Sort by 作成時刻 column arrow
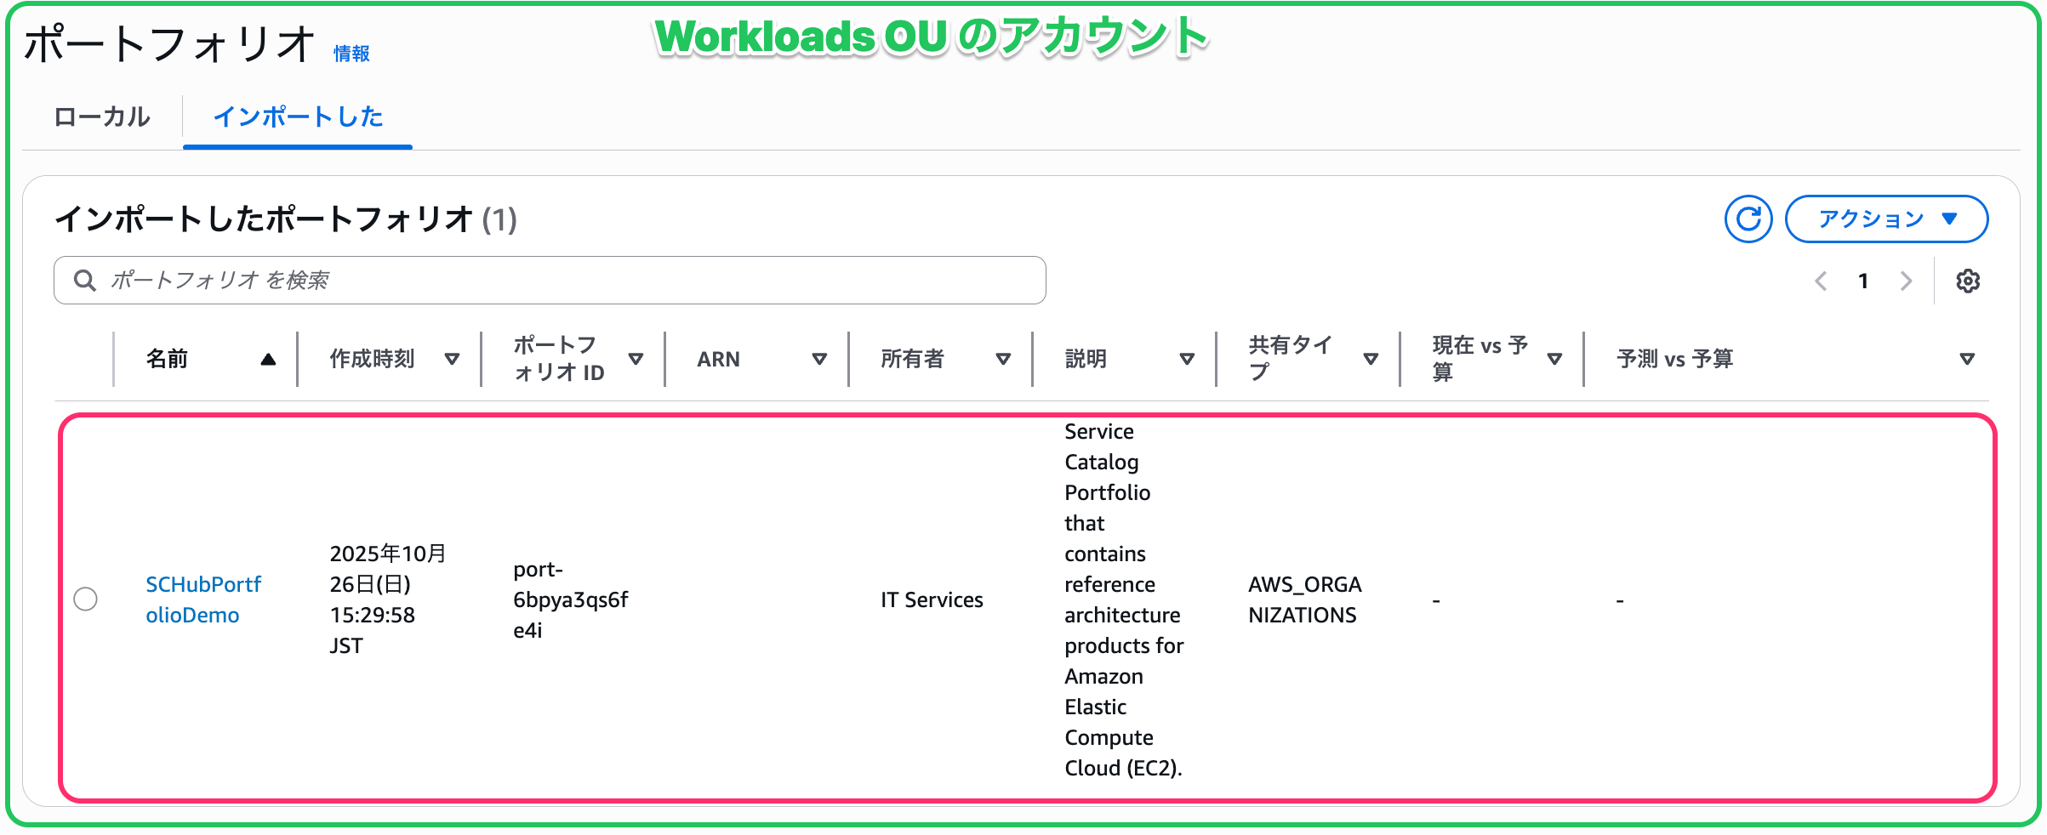Viewport: 2047px width, 835px height. [x=452, y=359]
